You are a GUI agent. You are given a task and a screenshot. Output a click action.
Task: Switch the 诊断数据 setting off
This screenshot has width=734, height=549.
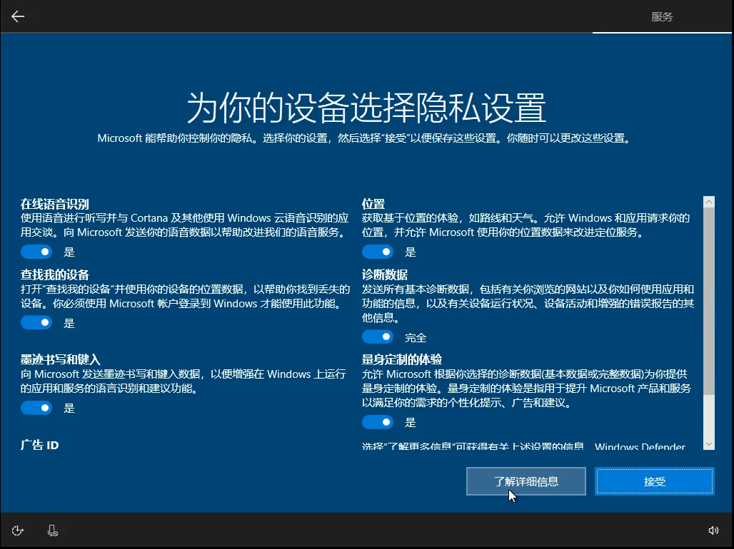point(378,337)
